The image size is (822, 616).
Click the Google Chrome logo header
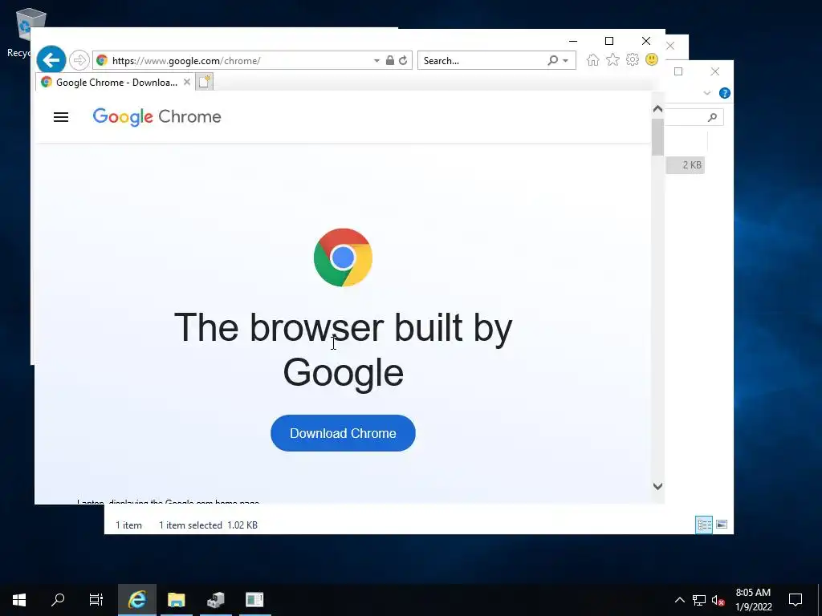[x=157, y=117]
